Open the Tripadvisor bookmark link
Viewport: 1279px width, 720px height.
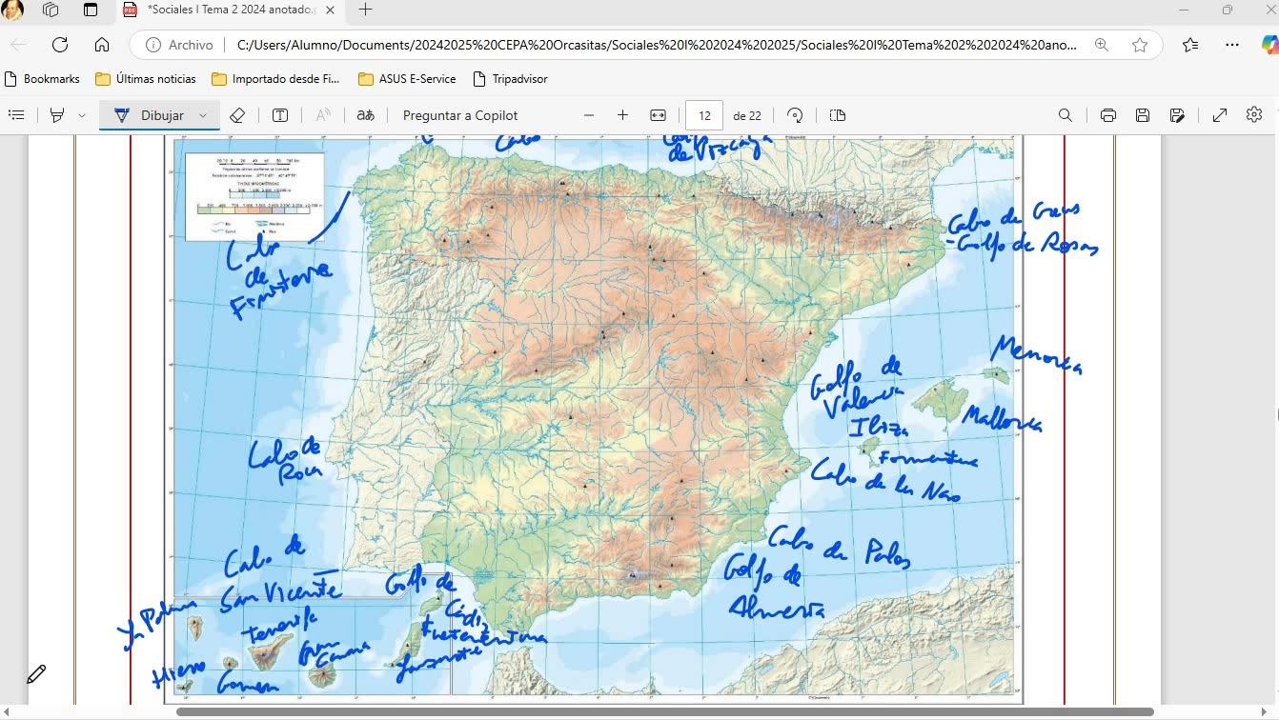pyautogui.click(x=510, y=79)
